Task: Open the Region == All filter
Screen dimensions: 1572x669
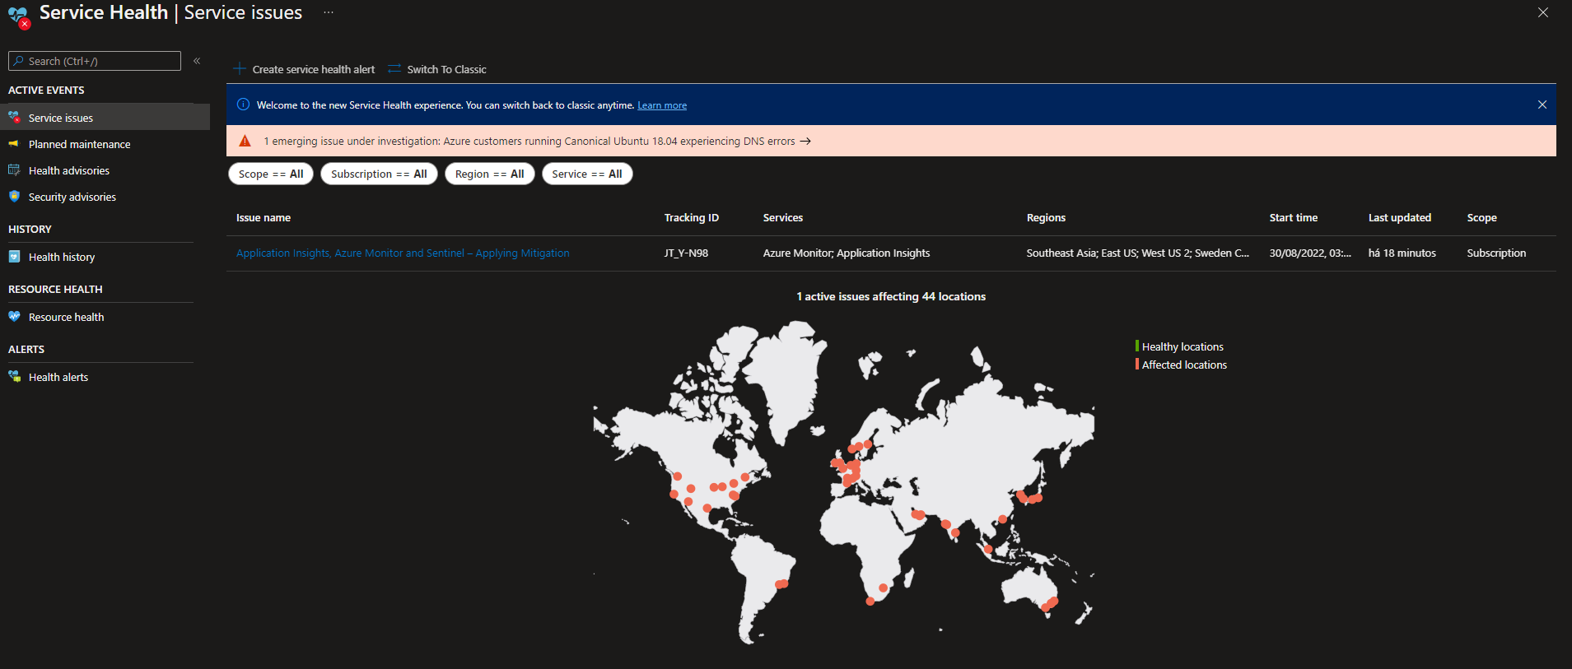Action: tap(490, 174)
